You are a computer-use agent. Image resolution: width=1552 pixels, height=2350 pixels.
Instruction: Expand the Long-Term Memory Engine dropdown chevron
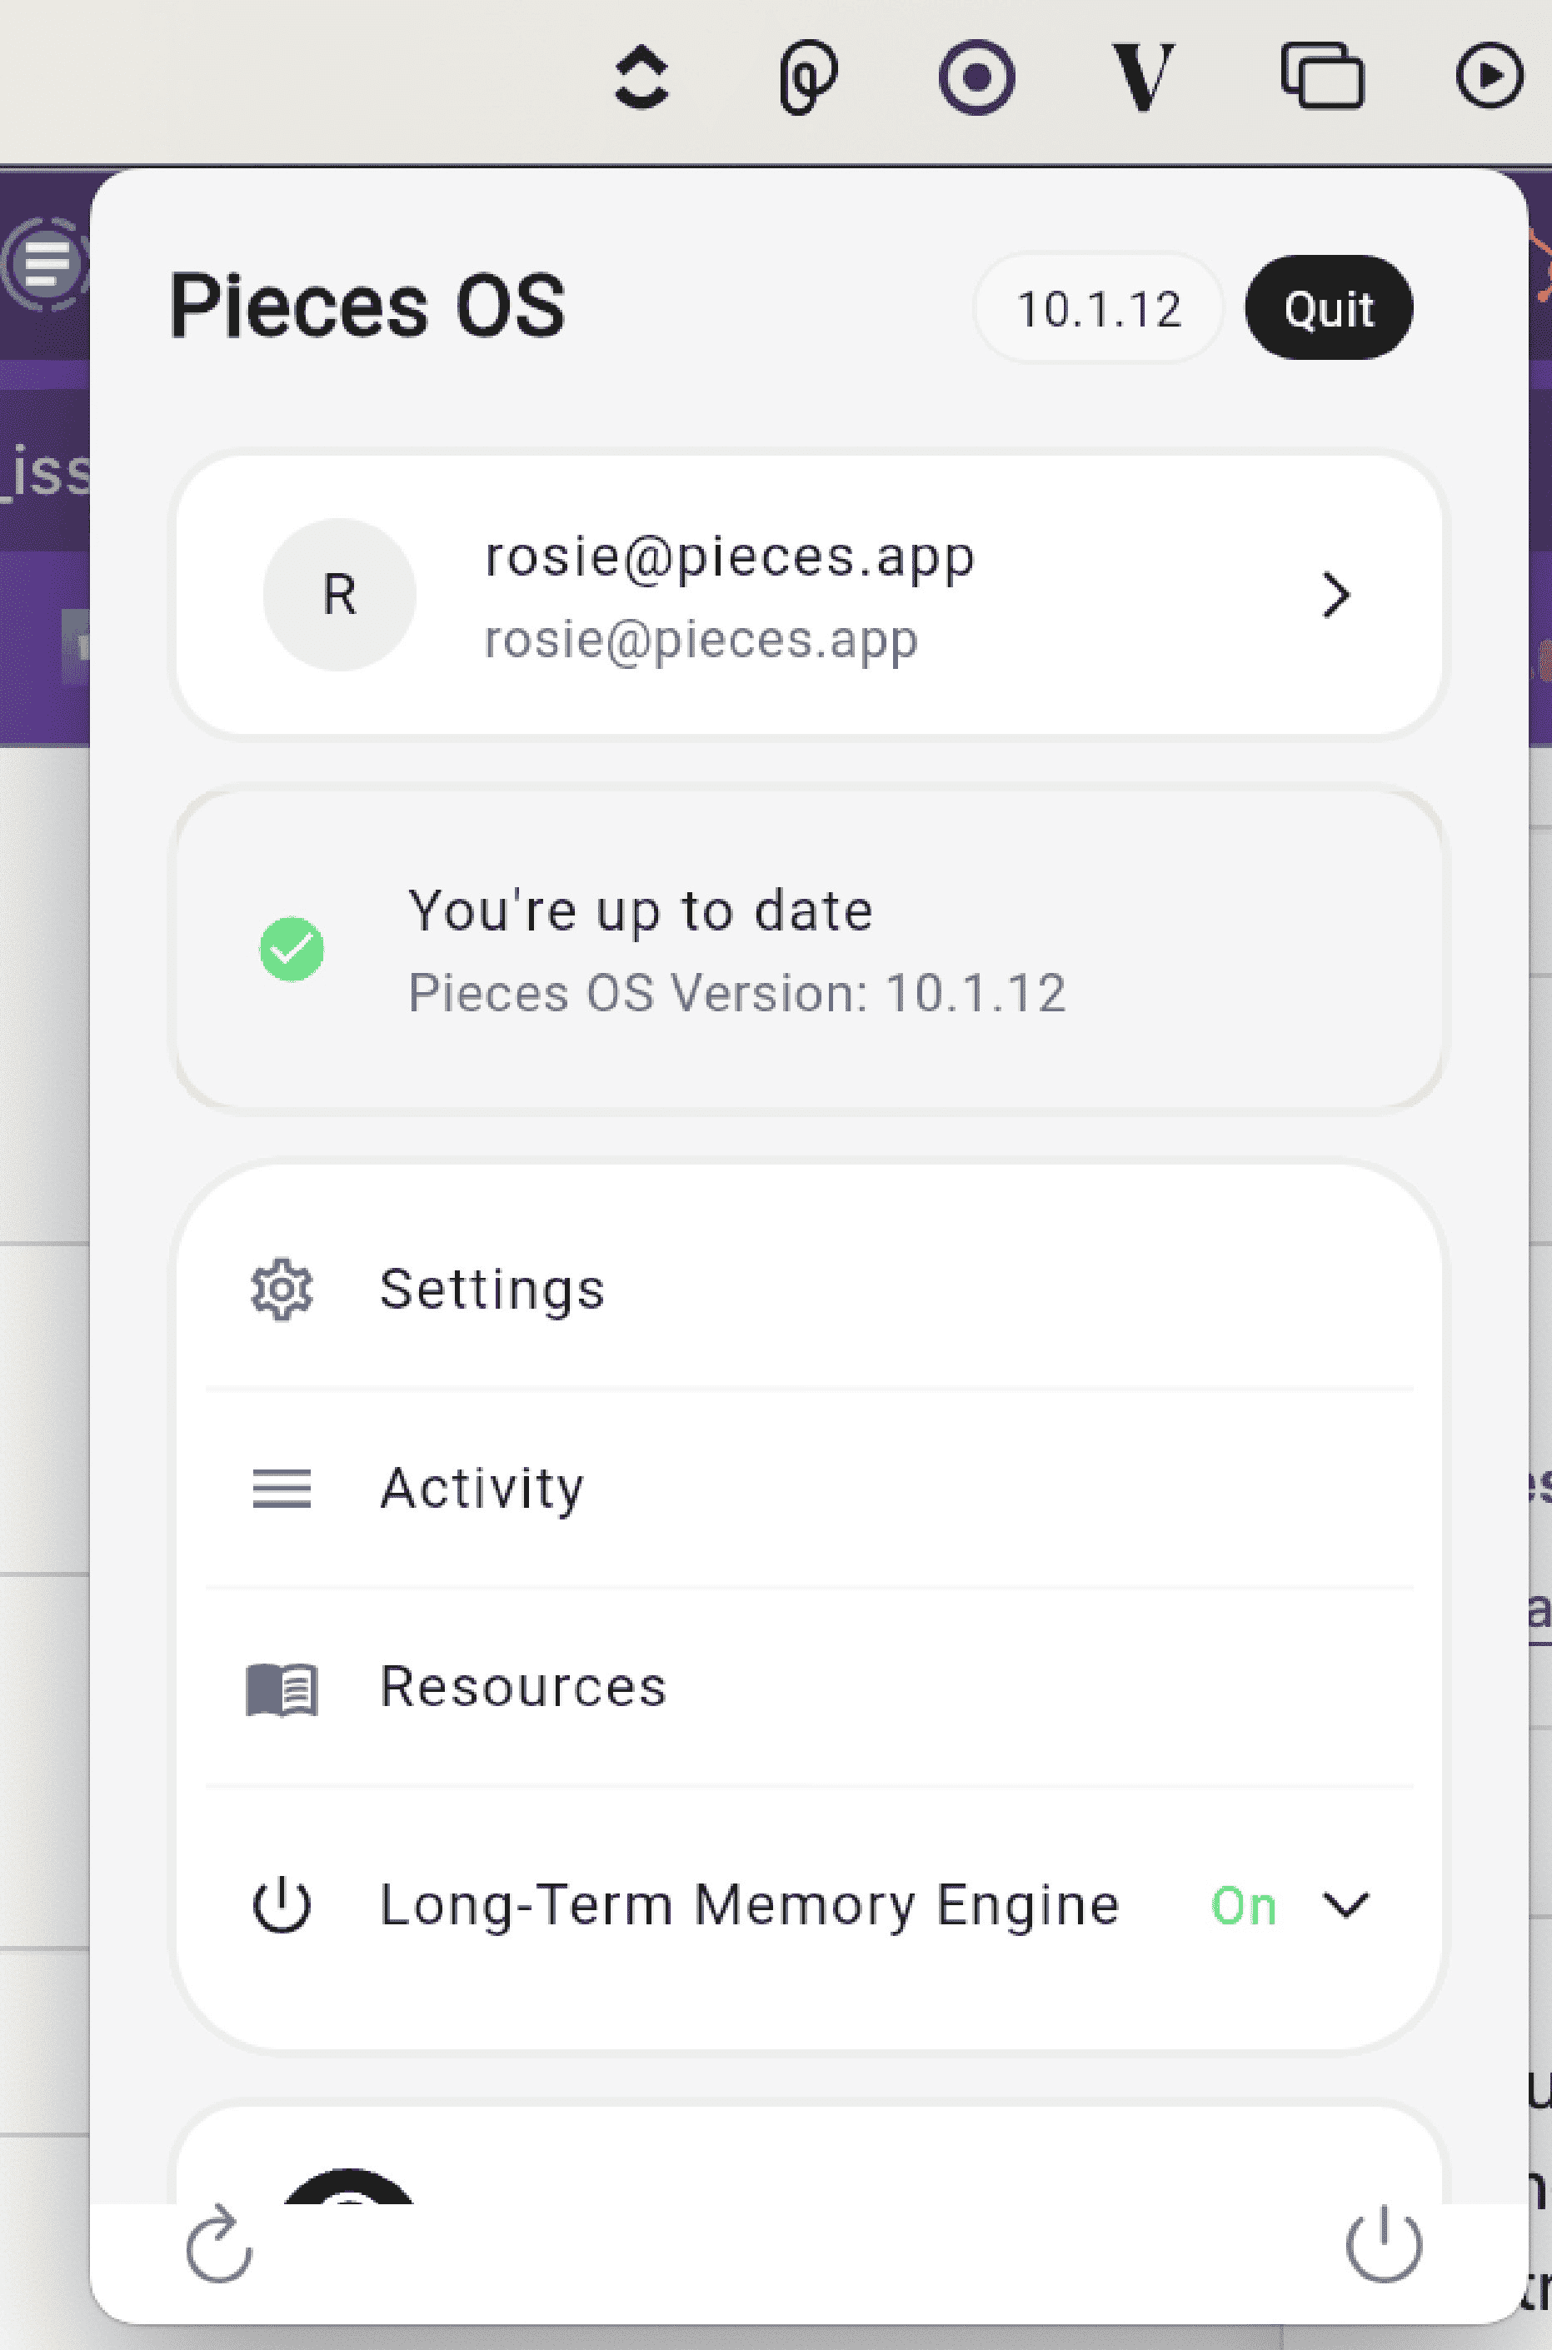(x=1345, y=1904)
